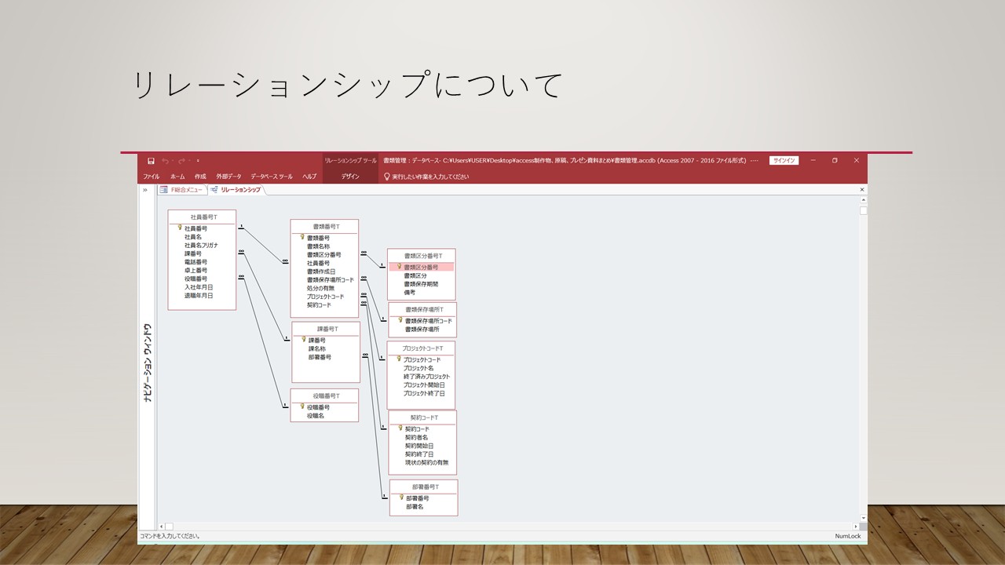The height and width of the screenshot is (565, 1005).
Task: Open the ファイル menu
Action: click(x=151, y=177)
